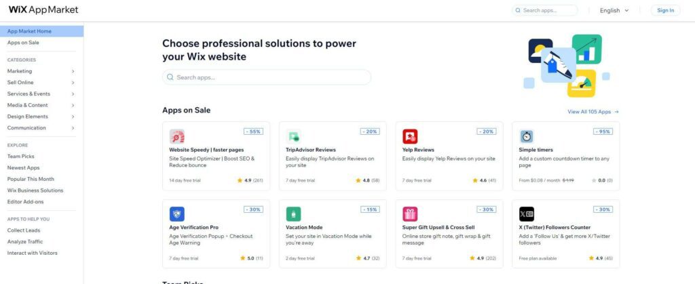The height and width of the screenshot is (284, 695).
Task: Click the 15% discount badge on Vacation Mode
Action: pos(370,209)
